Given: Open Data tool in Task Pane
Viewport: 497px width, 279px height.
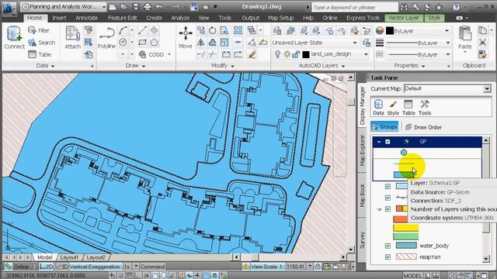Looking at the screenshot, I should [378, 108].
